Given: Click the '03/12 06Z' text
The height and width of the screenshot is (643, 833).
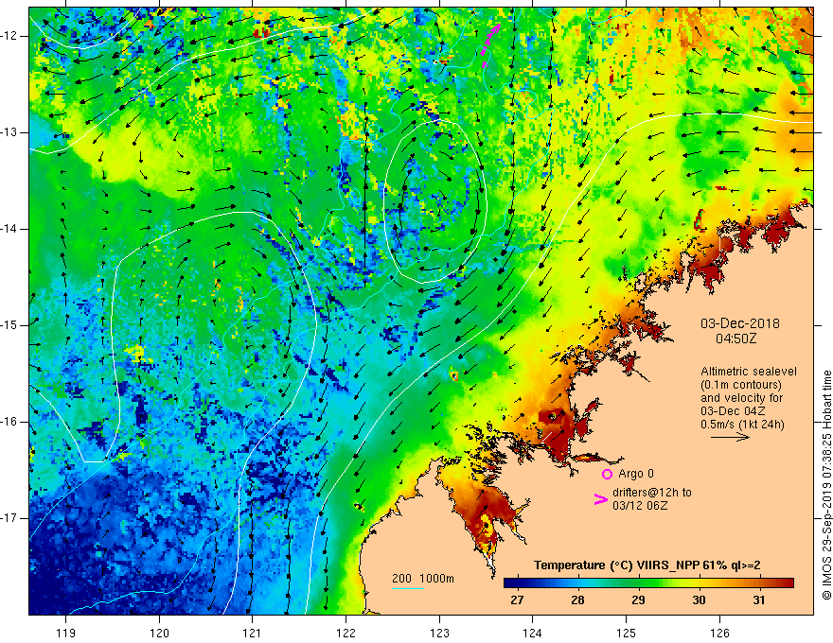Looking at the screenshot, I should point(640,506).
